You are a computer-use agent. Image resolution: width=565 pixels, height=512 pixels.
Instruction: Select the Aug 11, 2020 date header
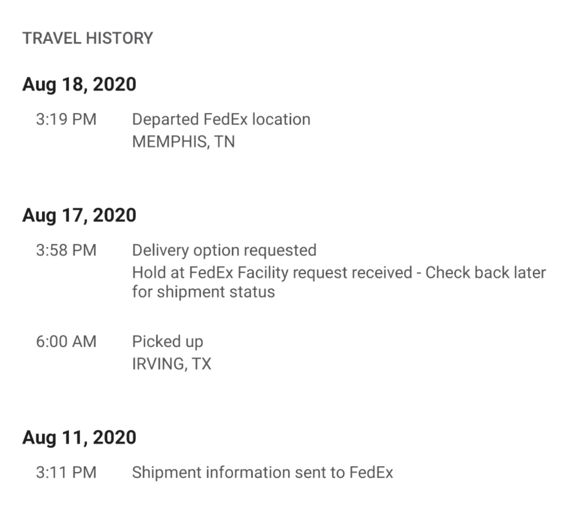(79, 437)
